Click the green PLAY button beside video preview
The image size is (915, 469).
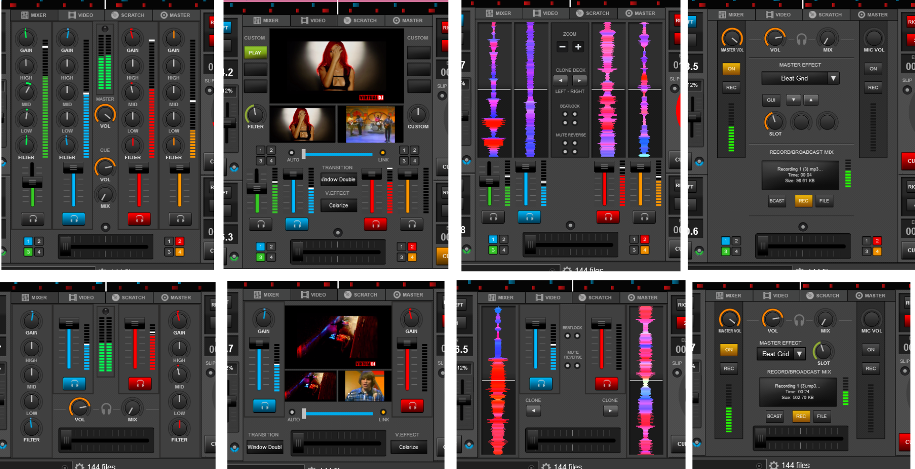(255, 53)
